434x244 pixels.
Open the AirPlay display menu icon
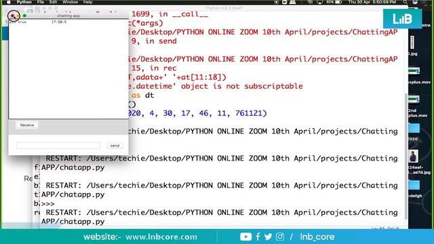click(319, 2)
